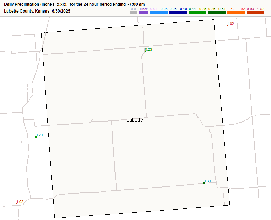The image size is (271, 220).
Task: Select the 1.02 marker in the top-right corner
Action: [227, 26]
